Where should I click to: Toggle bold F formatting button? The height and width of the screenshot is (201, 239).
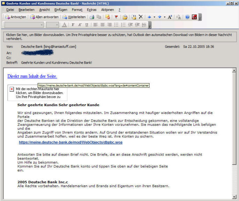coord(73,25)
